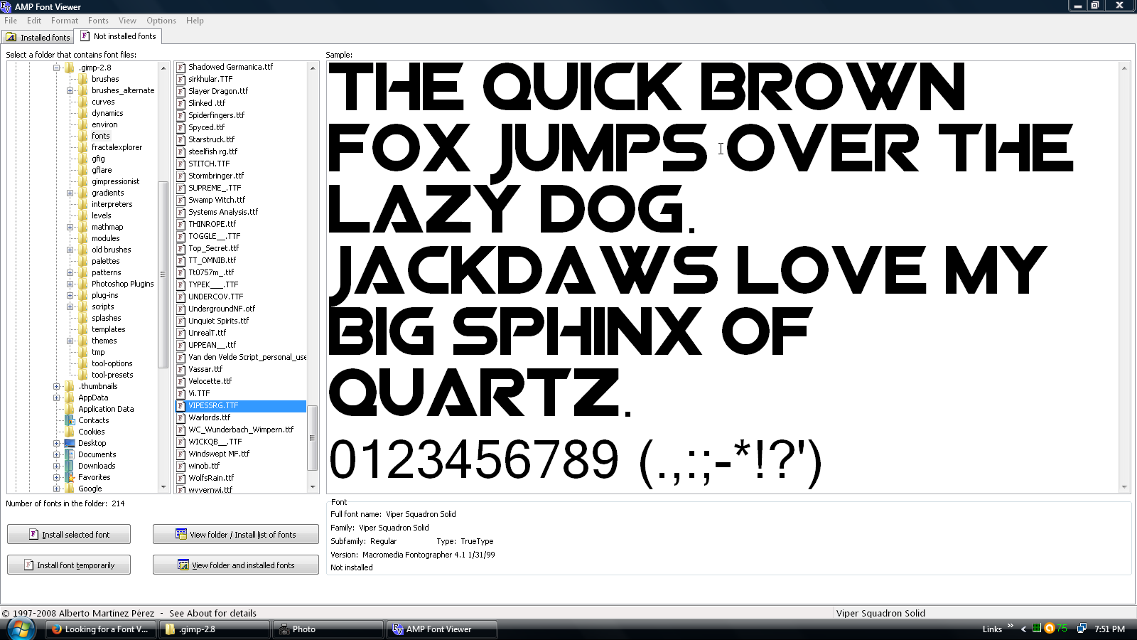Select UndergroundNF.otf in the font list
This screenshot has height=640, width=1137.
[222, 309]
